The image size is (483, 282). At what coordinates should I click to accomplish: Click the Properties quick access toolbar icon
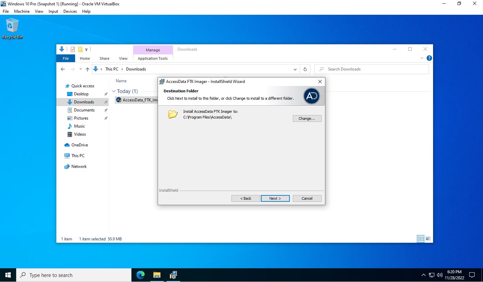pos(73,49)
